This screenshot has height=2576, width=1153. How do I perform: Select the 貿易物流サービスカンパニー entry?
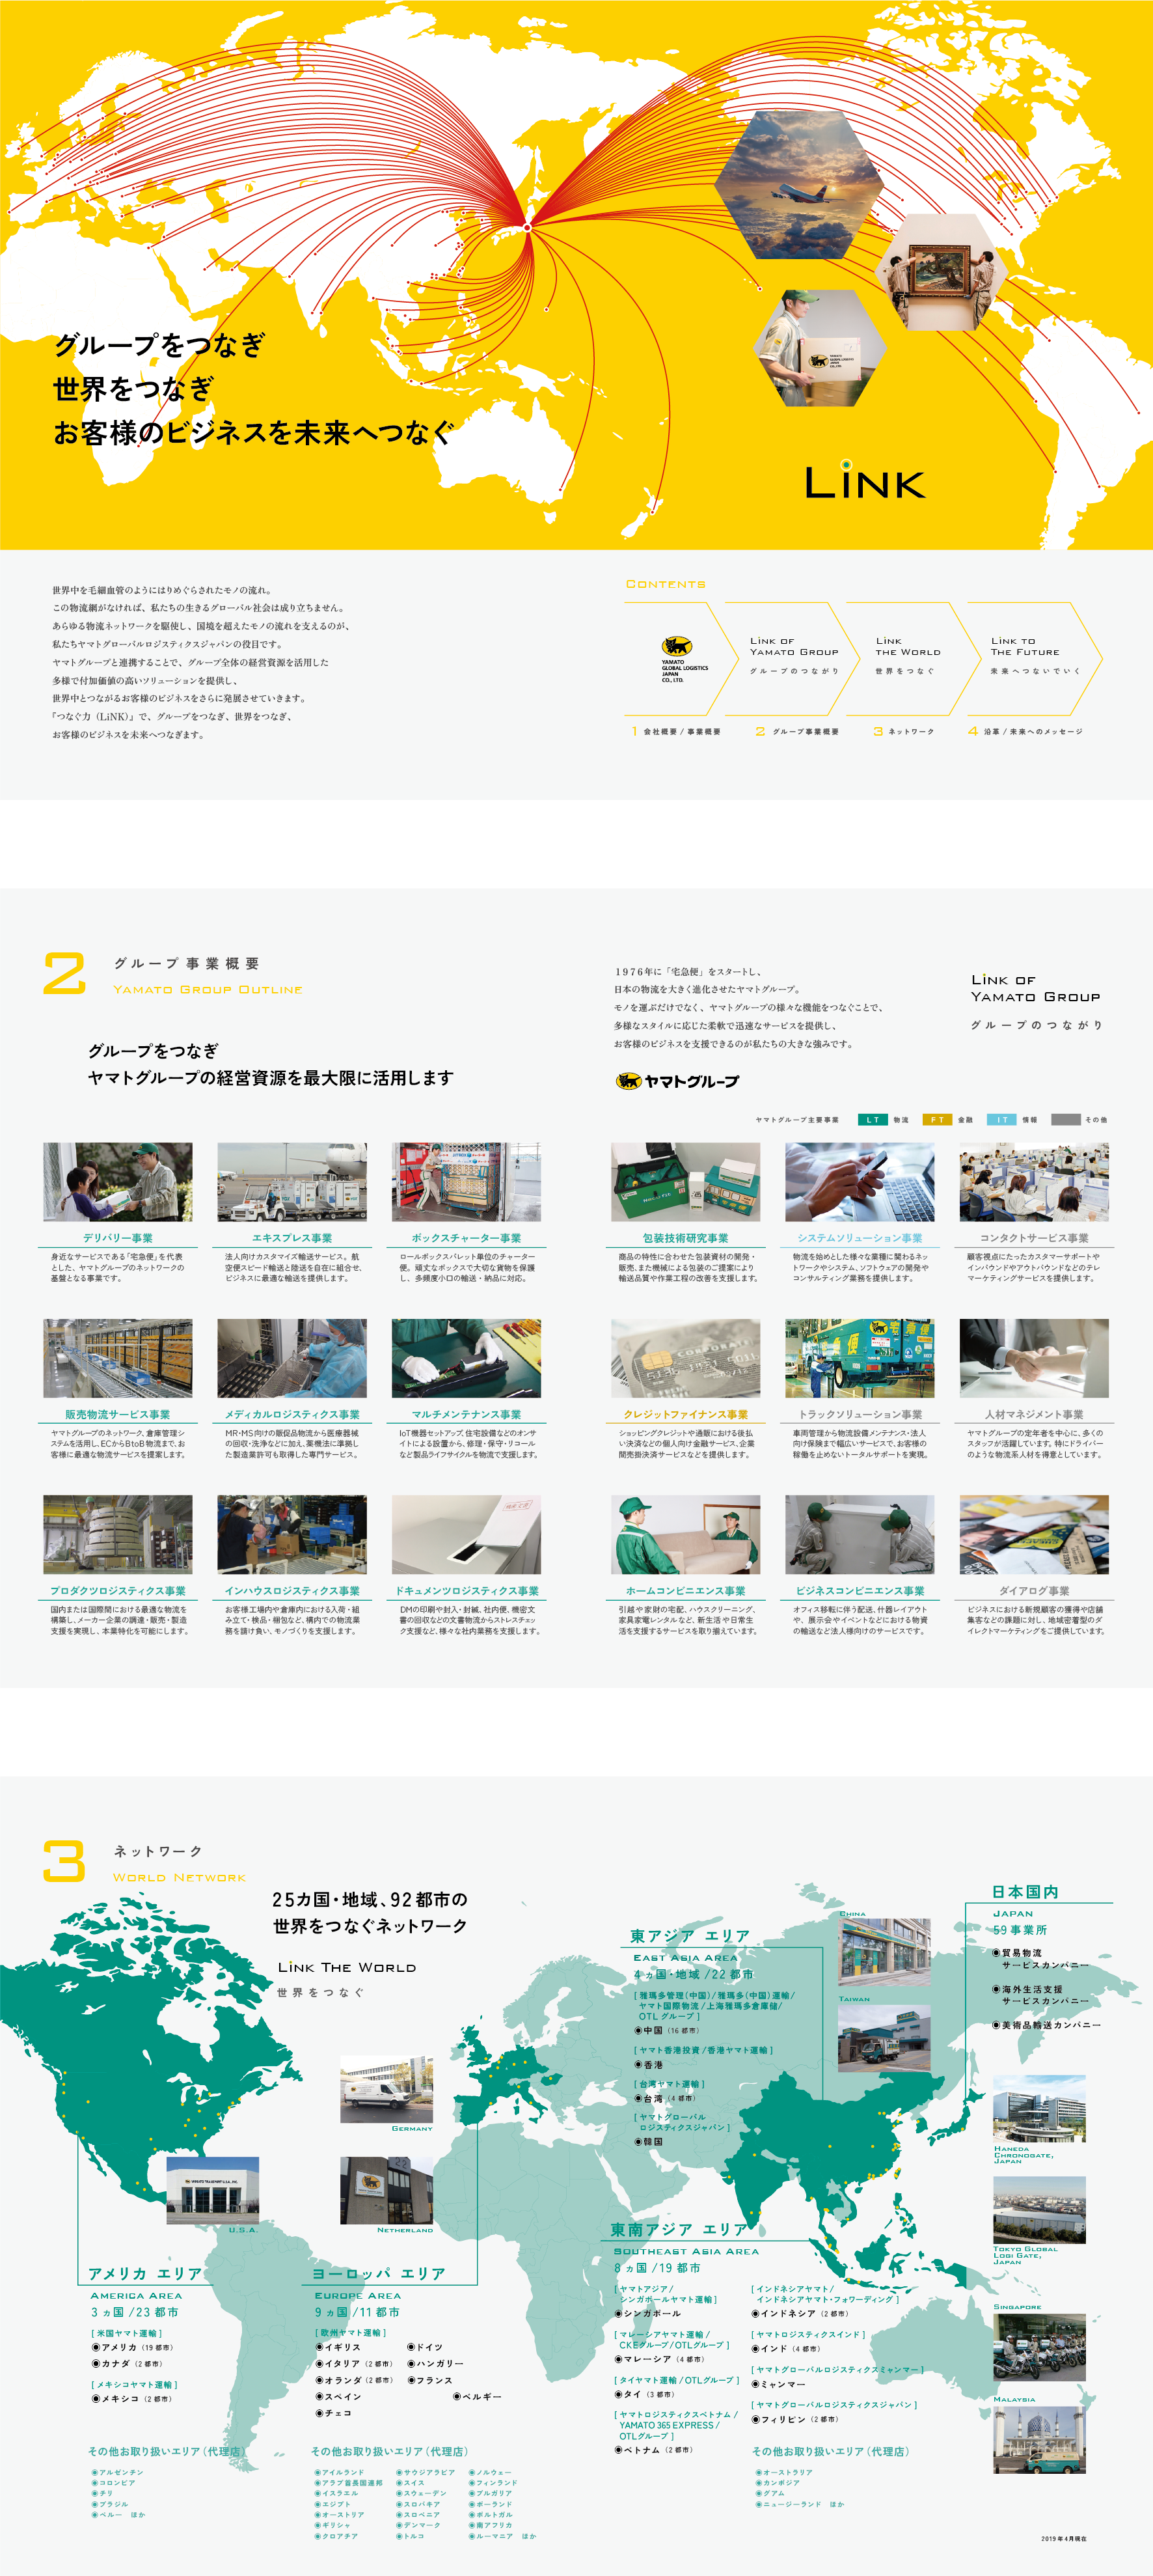pos(1040,1959)
